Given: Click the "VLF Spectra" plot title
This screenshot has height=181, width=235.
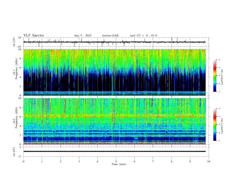Looking at the screenshot, I should (34, 35).
